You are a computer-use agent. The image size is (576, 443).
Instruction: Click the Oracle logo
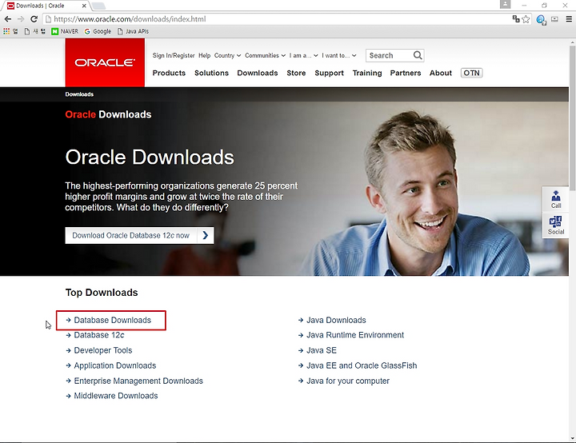coord(105,63)
